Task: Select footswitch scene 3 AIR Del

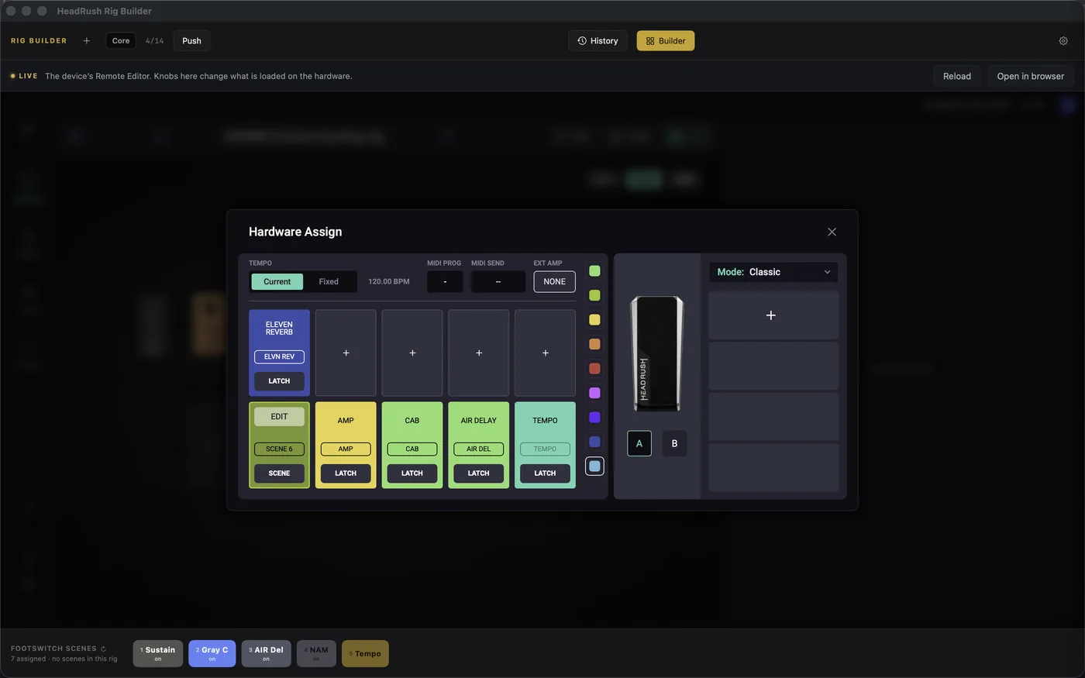Action: click(266, 653)
